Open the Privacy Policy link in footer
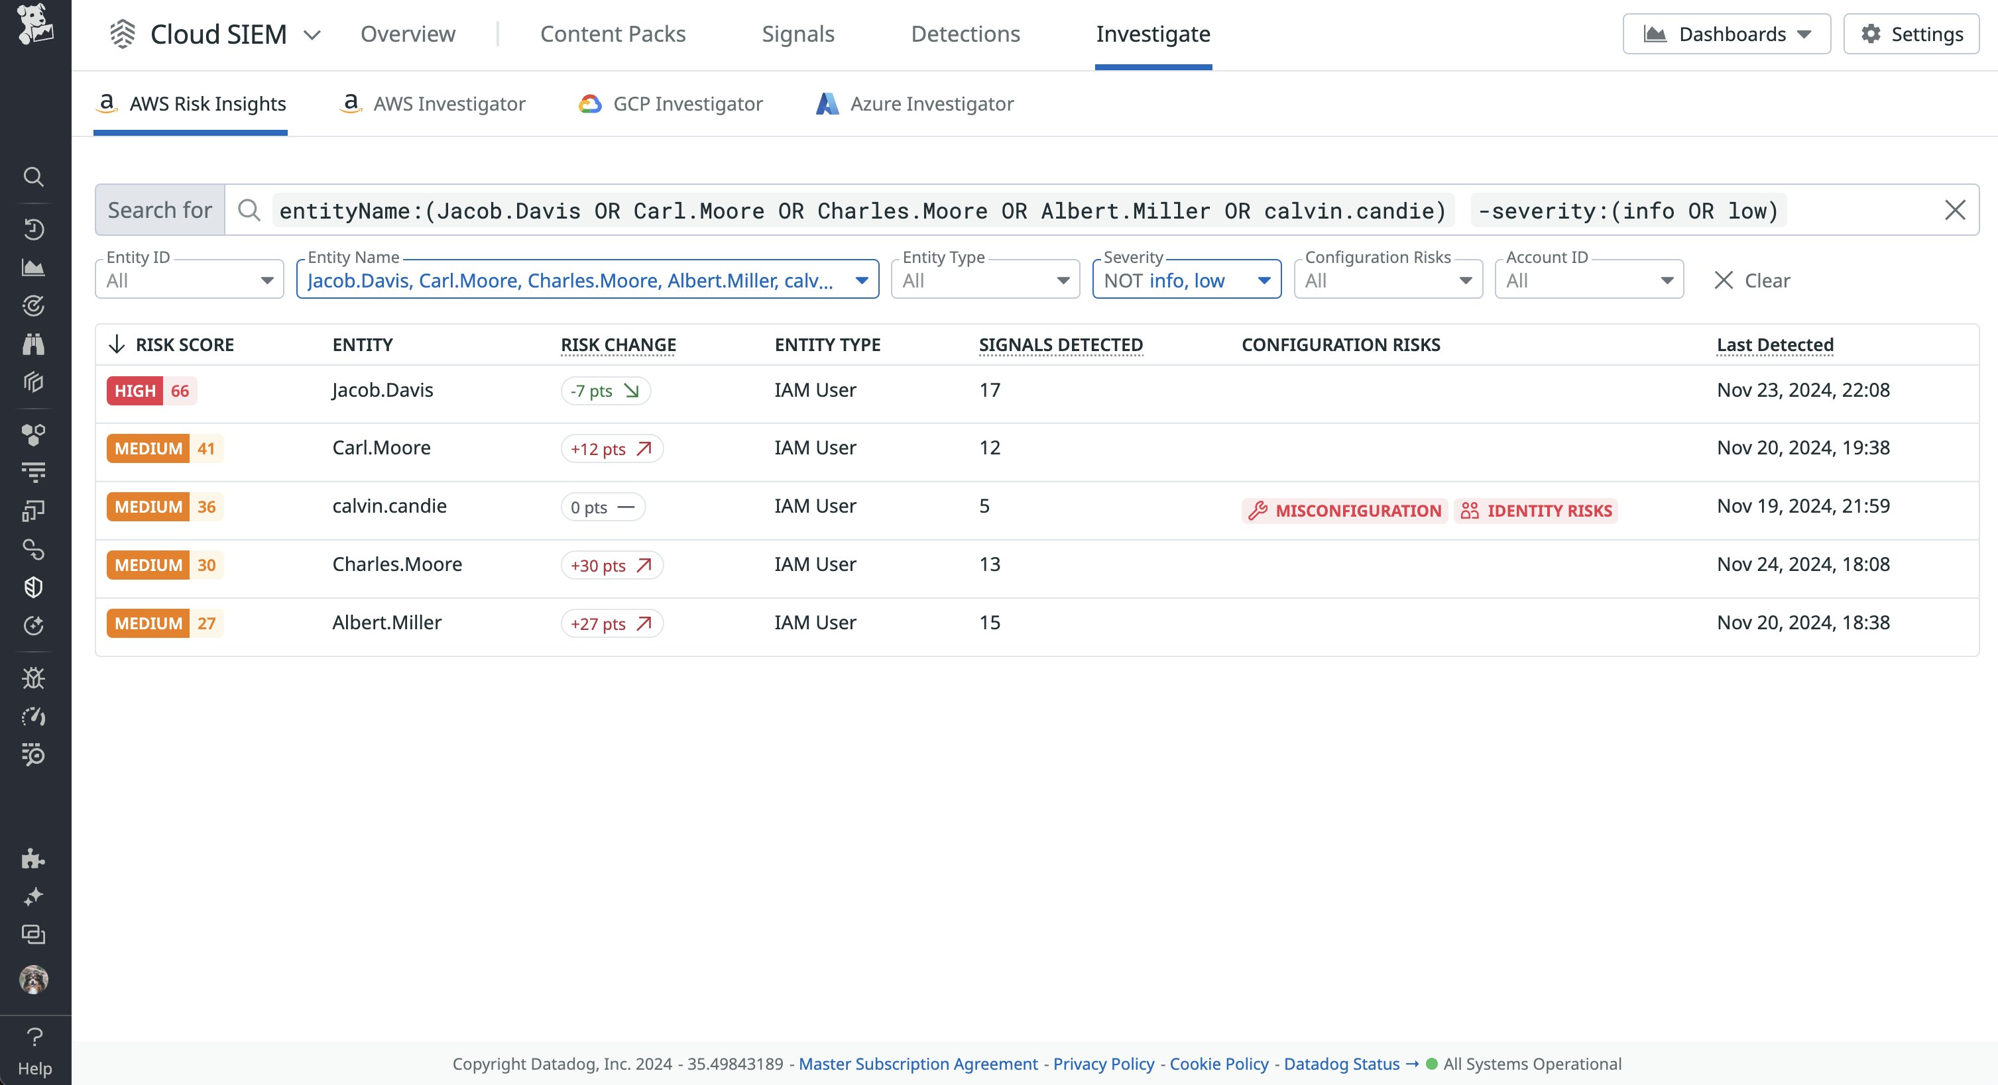This screenshot has height=1085, width=1998. [1103, 1063]
